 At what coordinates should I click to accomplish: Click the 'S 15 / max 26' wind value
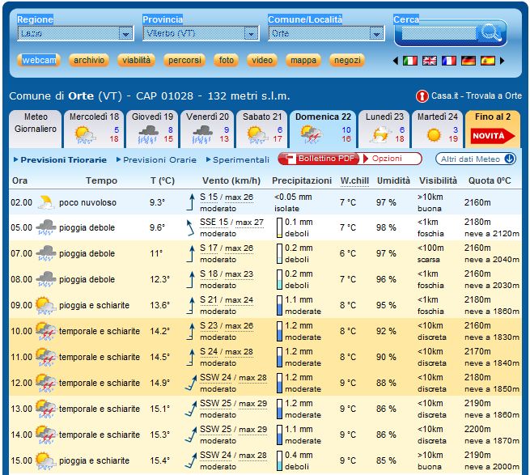pos(227,197)
